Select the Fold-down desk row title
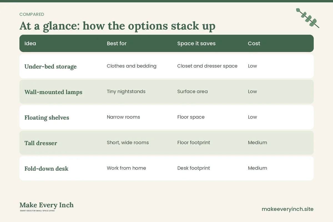This screenshot has height=222, width=333. [x=46, y=169]
